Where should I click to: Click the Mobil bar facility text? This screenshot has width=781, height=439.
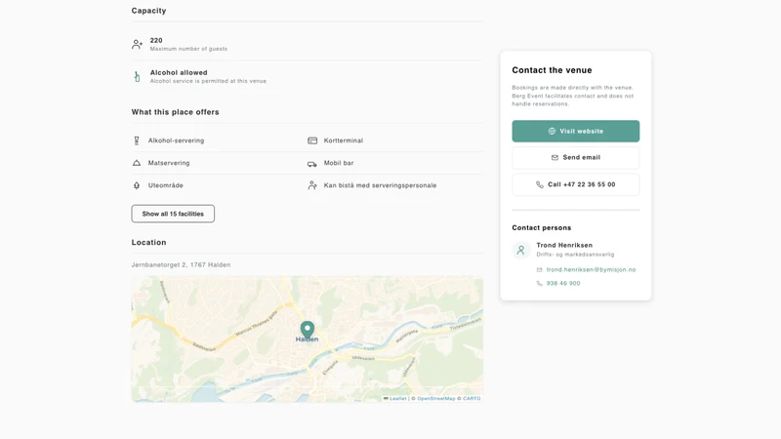tap(339, 163)
